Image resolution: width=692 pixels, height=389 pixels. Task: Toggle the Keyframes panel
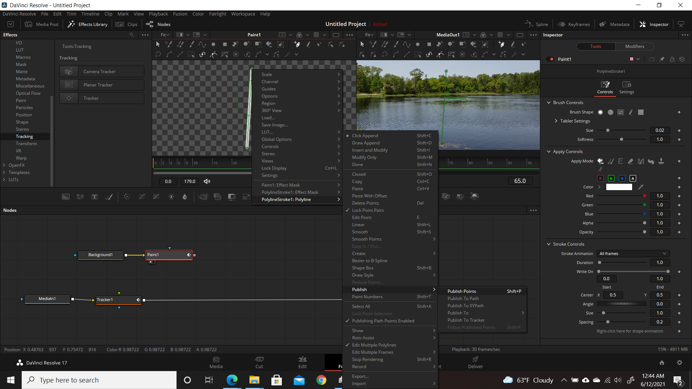[573, 24]
